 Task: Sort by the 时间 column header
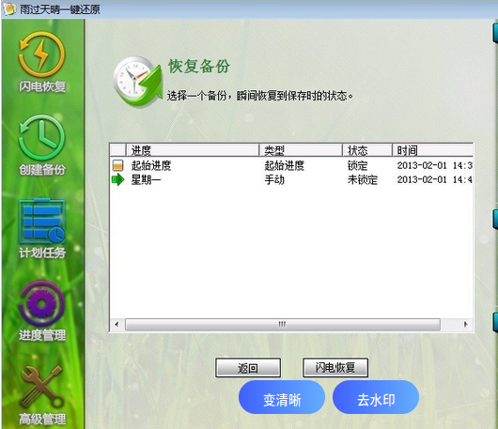(x=433, y=150)
